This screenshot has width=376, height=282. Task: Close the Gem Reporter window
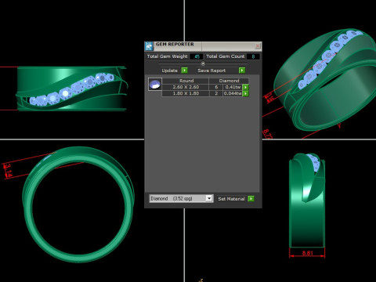pyautogui.click(x=258, y=46)
